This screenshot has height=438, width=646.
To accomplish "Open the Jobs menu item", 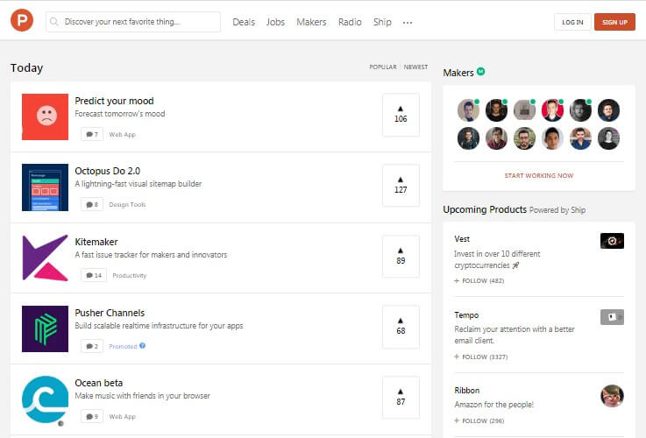I will coord(275,22).
